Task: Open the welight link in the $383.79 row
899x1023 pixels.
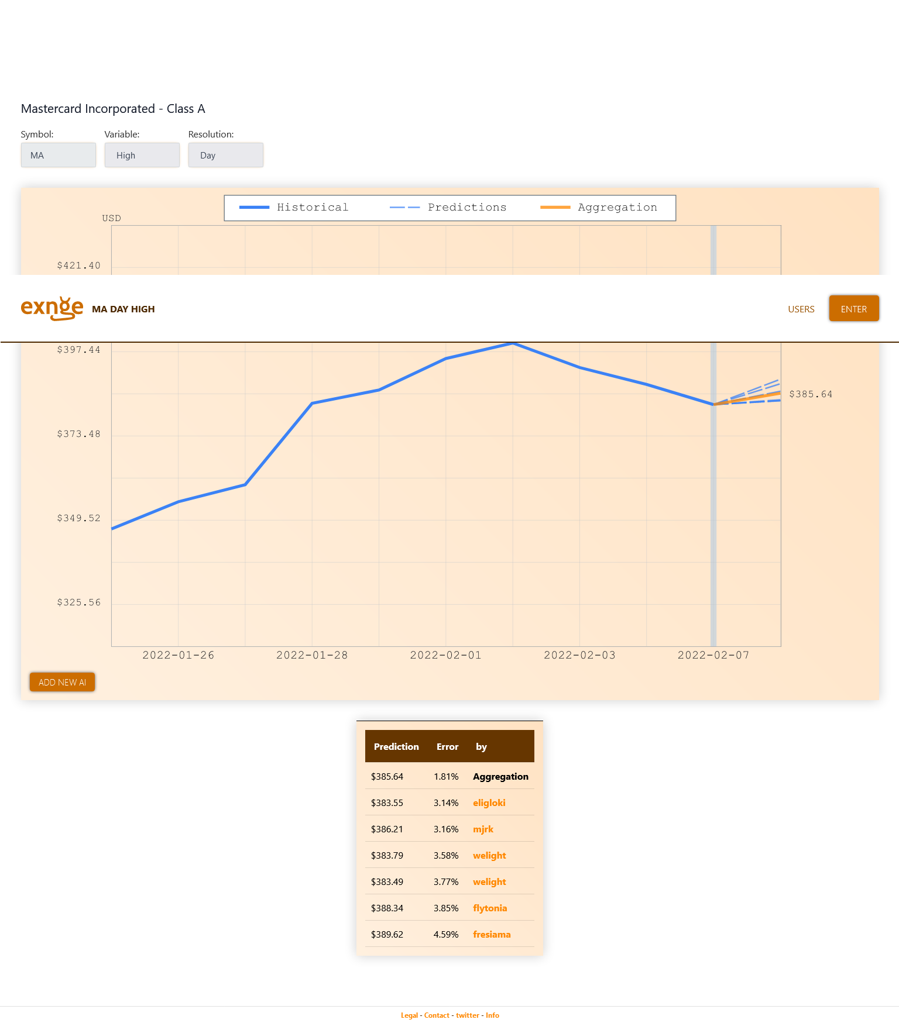Action: (x=489, y=855)
